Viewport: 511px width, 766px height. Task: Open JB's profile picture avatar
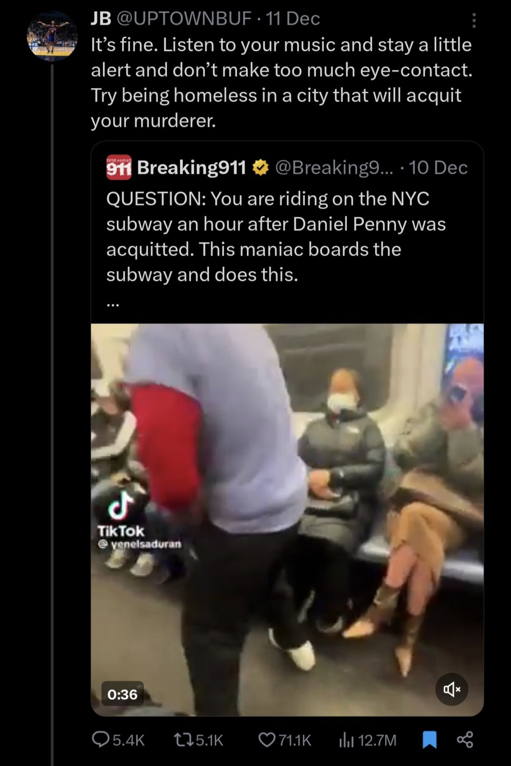52,36
